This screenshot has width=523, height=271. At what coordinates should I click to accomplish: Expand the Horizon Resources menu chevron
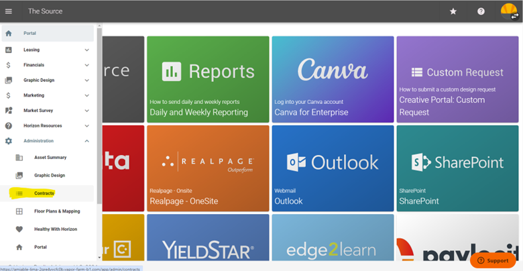86,126
